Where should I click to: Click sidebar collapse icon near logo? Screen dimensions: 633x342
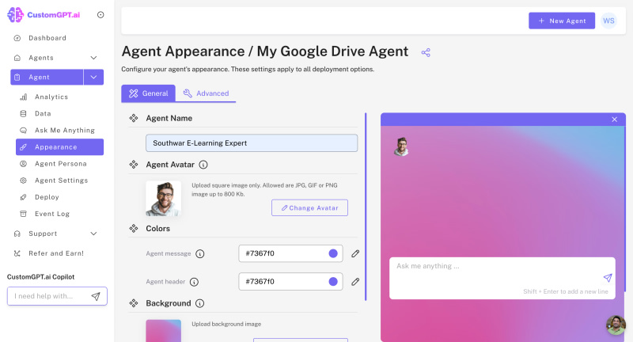pyautogui.click(x=100, y=15)
